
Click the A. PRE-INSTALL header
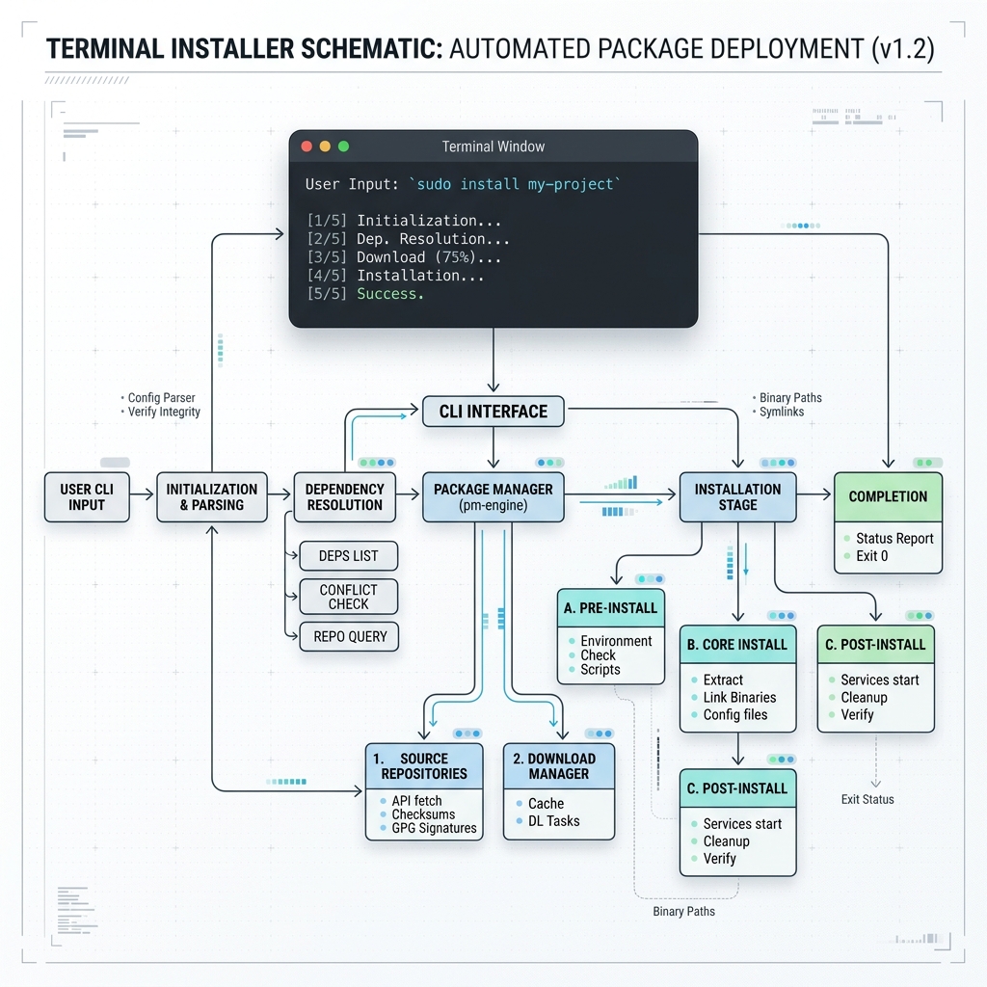pos(610,608)
